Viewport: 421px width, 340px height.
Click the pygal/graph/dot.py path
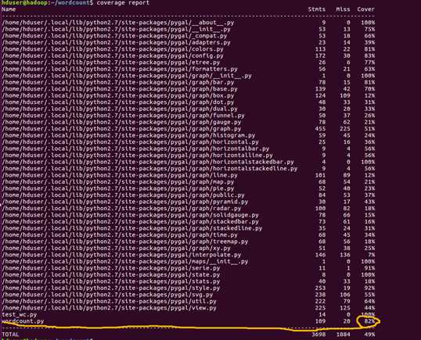pos(118,102)
